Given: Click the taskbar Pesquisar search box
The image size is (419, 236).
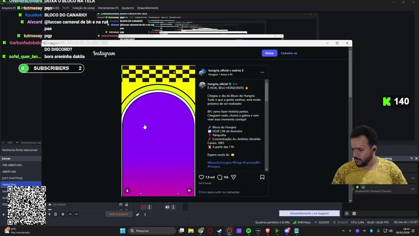Looking at the screenshot, I should click(152, 231).
